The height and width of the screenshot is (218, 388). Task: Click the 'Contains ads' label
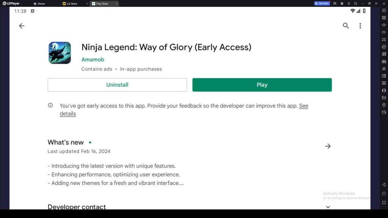(97, 69)
